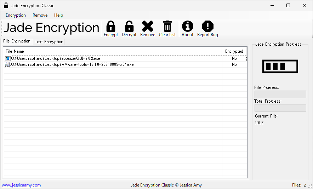Open the Encryption menu
The width and height of the screenshot is (313, 189).
[16, 15]
